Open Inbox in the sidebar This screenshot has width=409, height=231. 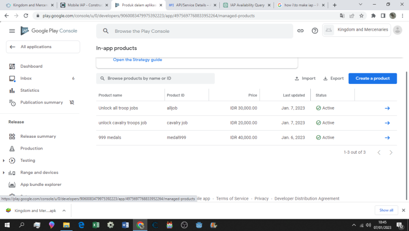(26, 78)
